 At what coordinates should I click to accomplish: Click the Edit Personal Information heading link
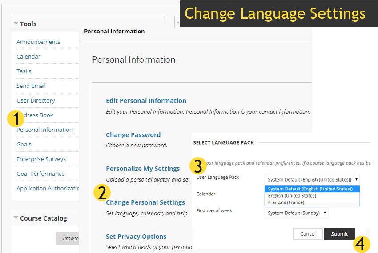click(x=146, y=101)
